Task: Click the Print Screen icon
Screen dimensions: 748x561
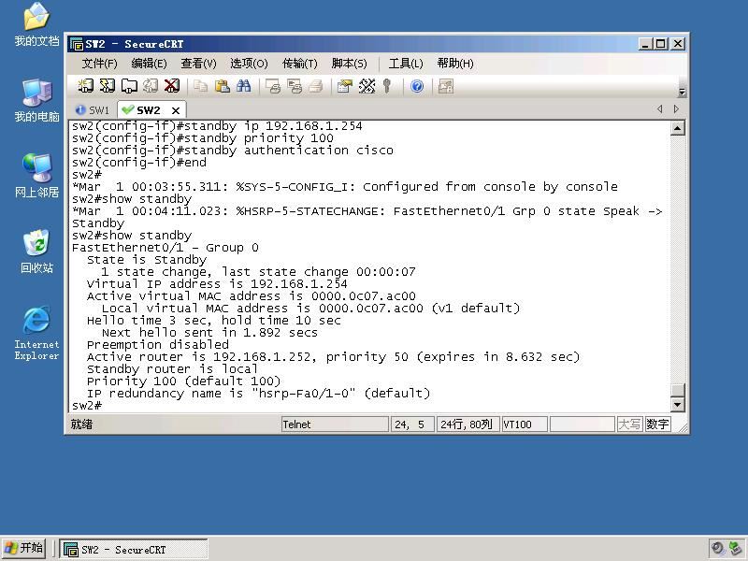Action: pyautogui.click(x=273, y=86)
